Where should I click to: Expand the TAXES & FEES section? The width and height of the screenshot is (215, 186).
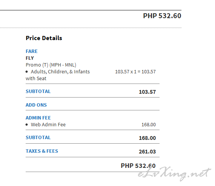[x=42, y=151]
